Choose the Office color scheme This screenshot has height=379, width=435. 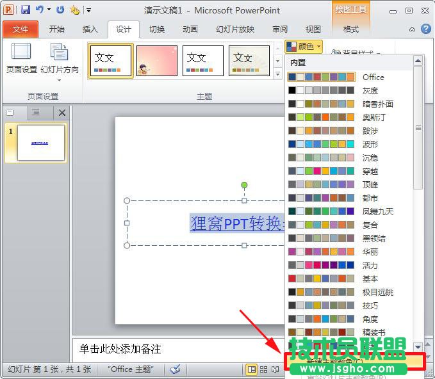click(350, 77)
